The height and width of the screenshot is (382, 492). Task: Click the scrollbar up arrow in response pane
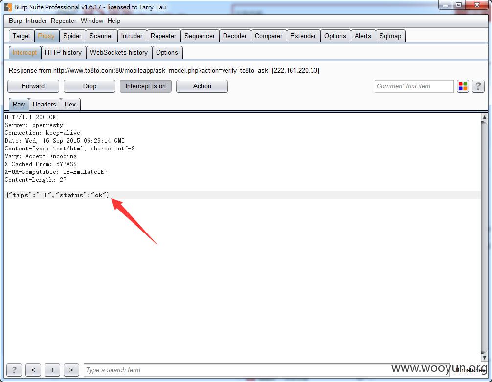485,117
